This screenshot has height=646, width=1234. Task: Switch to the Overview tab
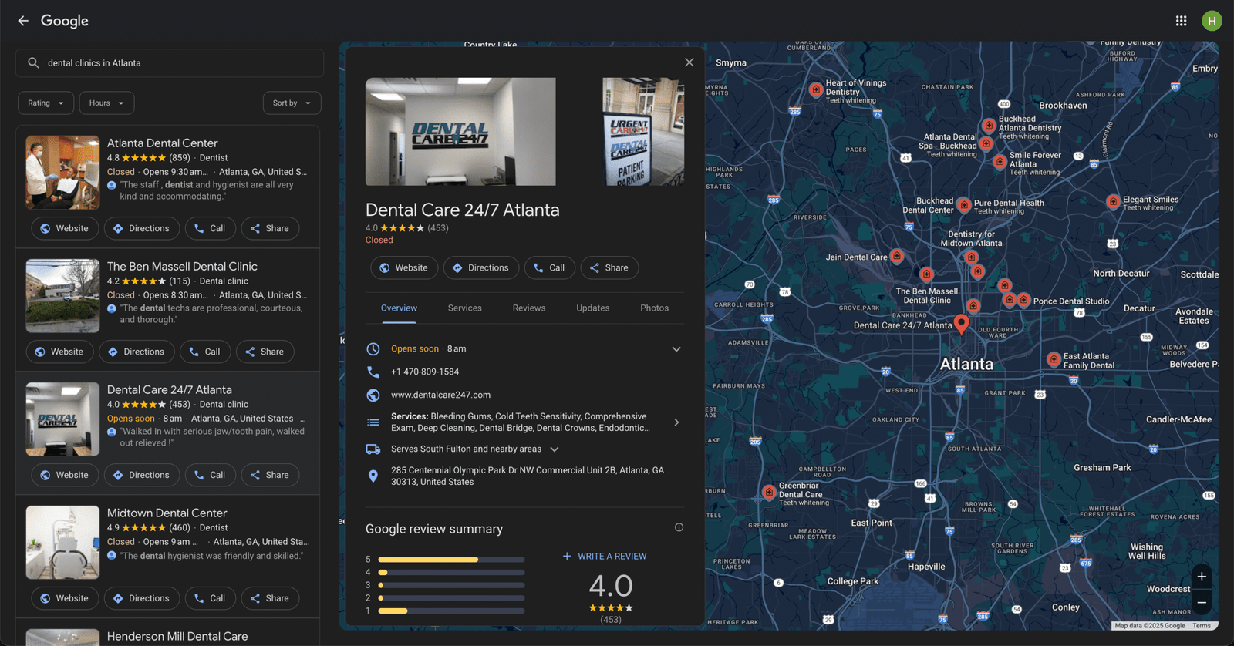coord(399,308)
